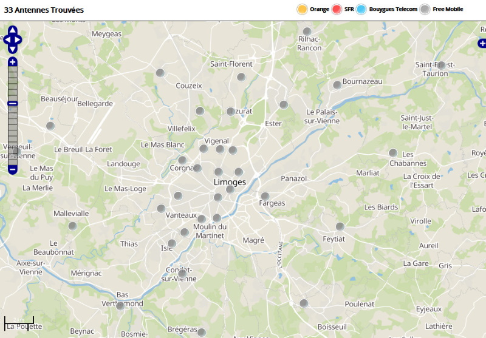Image resolution: width=486 pixels, height=338 pixels.
Task: Select antenna marker below Saint-Florent
Action: pos(241,77)
